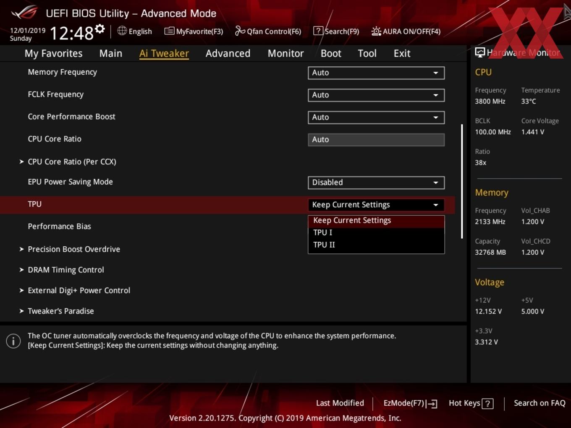The height and width of the screenshot is (428, 571).
Task: Expand Precision Boost Overdrive submenu
Action: point(74,249)
